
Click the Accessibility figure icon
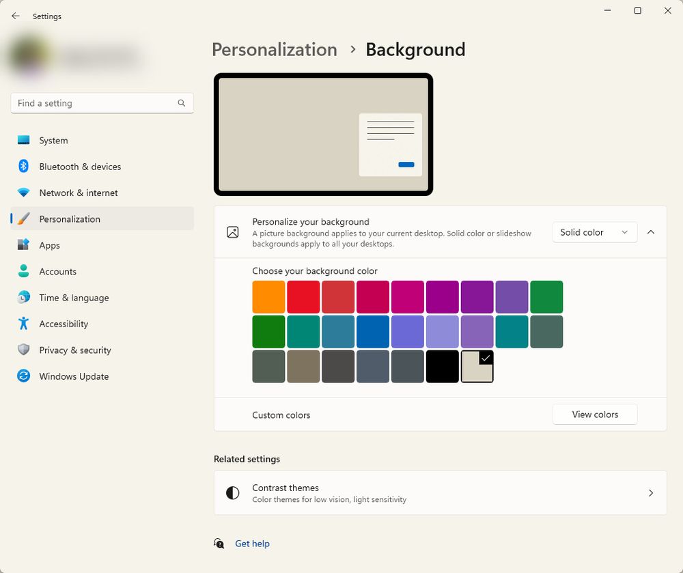tap(23, 324)
